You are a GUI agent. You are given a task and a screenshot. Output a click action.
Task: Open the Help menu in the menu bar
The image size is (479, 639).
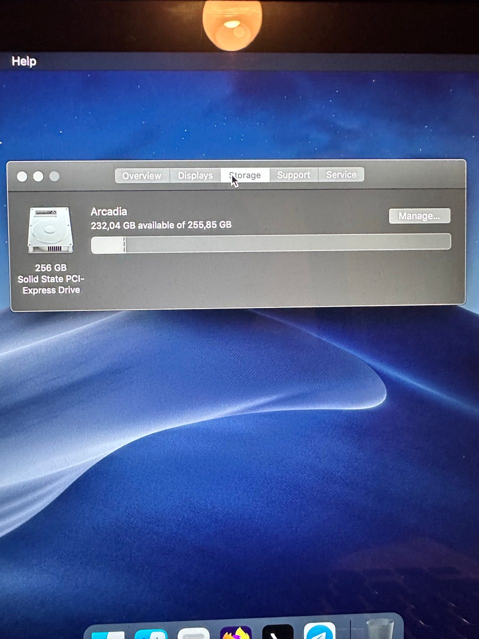point(24,61)
